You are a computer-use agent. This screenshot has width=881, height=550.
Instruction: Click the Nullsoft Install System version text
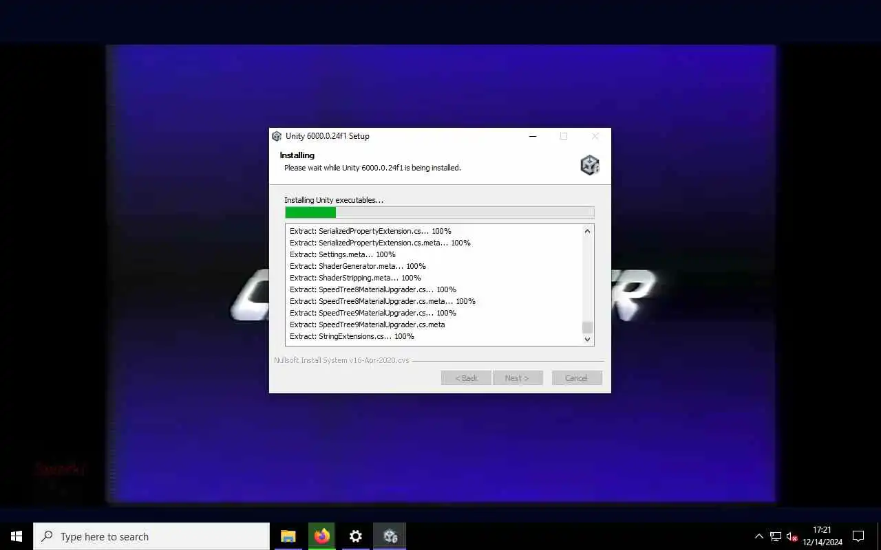pos(341,360)
